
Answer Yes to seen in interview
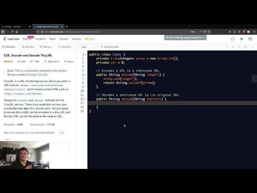(62, 133)
